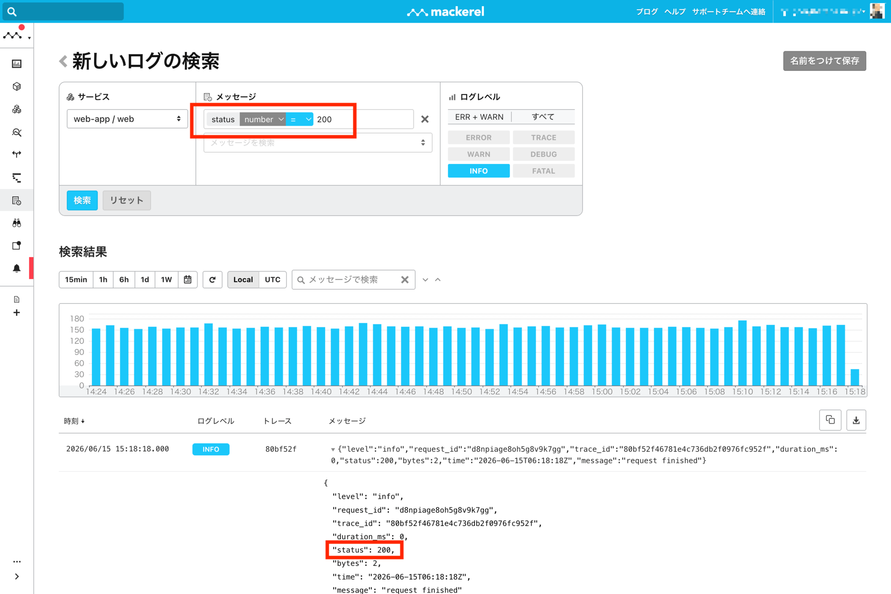This screenshot has width=891, height=594.
Task: Open the web-app / web service dropdown
Action: click(127, 119)
